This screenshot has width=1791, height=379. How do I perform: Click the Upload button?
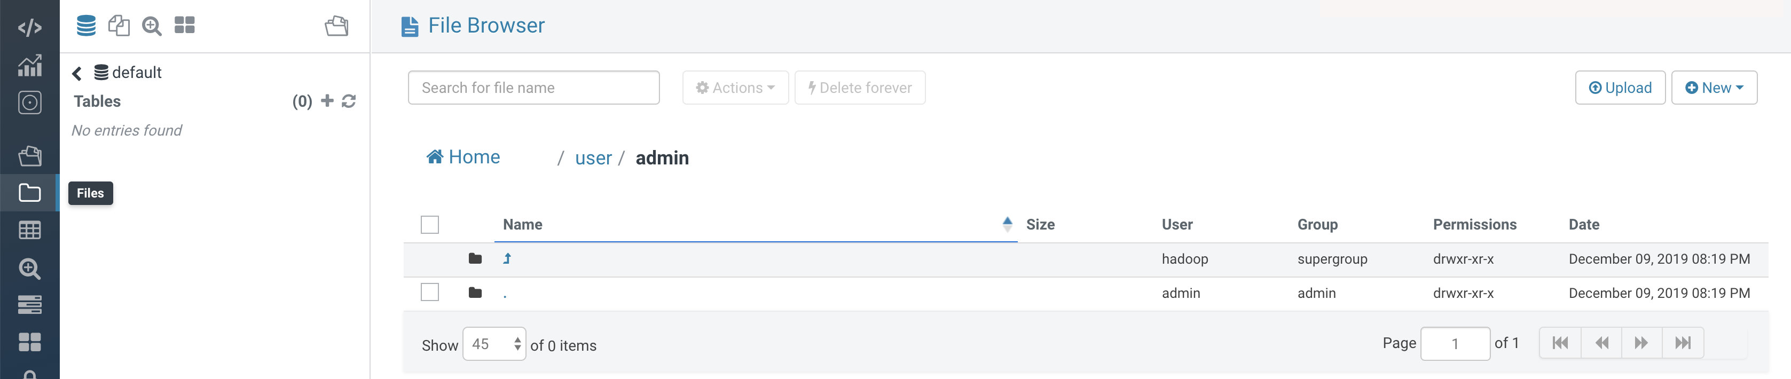pyautogui.click(x=1620, y=88)
